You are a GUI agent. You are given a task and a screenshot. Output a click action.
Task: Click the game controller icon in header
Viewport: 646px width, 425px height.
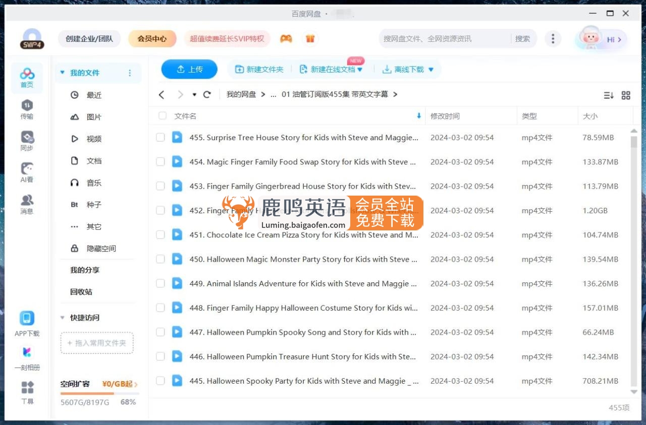[286, 39]
